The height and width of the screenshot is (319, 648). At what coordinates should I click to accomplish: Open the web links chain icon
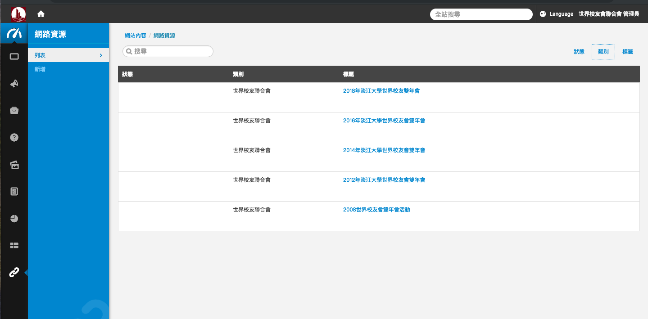[14, 272]
